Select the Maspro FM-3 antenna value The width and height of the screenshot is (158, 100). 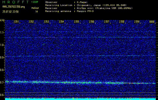tap(85, 11)
